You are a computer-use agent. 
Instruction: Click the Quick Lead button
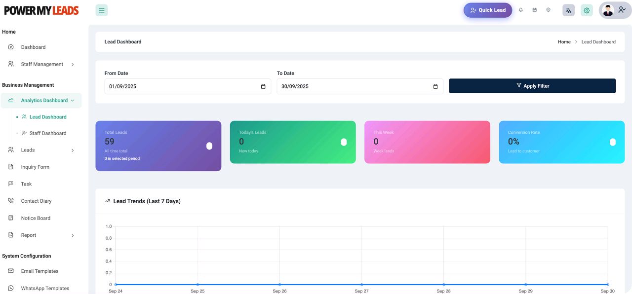(487, 10)
